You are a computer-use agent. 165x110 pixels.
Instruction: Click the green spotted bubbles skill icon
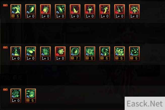tap(120, 54)
